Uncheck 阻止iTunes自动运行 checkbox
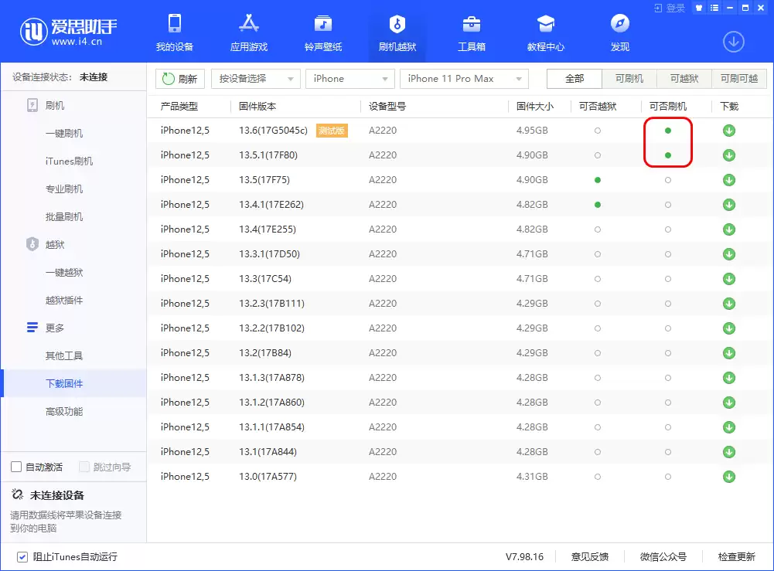 tap(22, 557)
